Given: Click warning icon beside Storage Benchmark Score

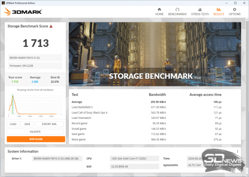Looking at the screenshot, I should 51,26.
